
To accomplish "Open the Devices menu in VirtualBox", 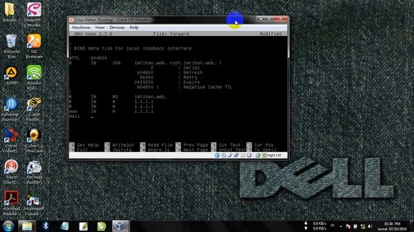I will point(116,27).
